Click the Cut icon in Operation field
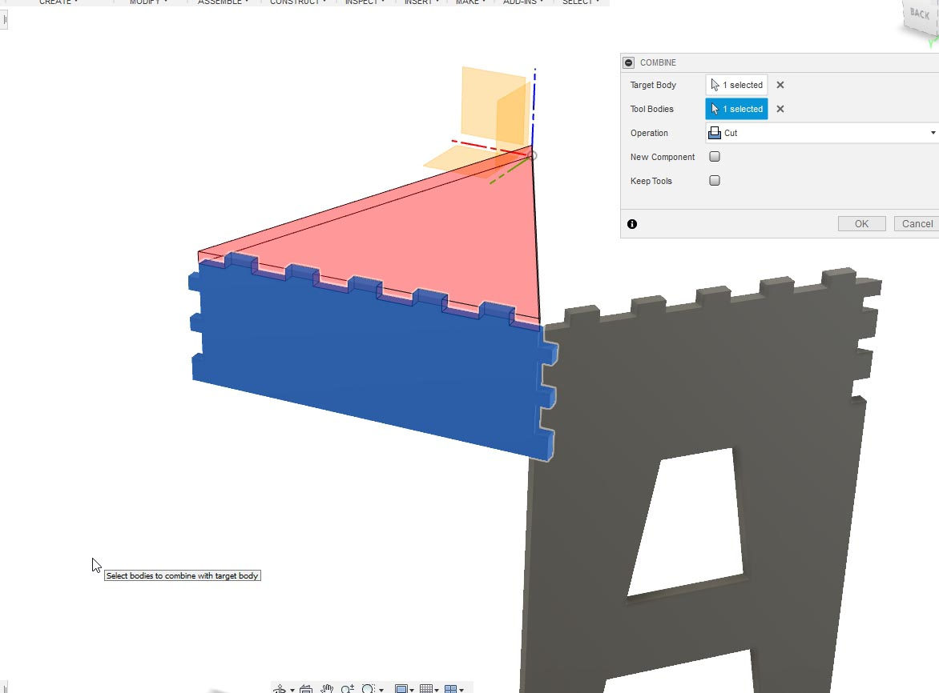The image size is (939, 693). (715, 133)
